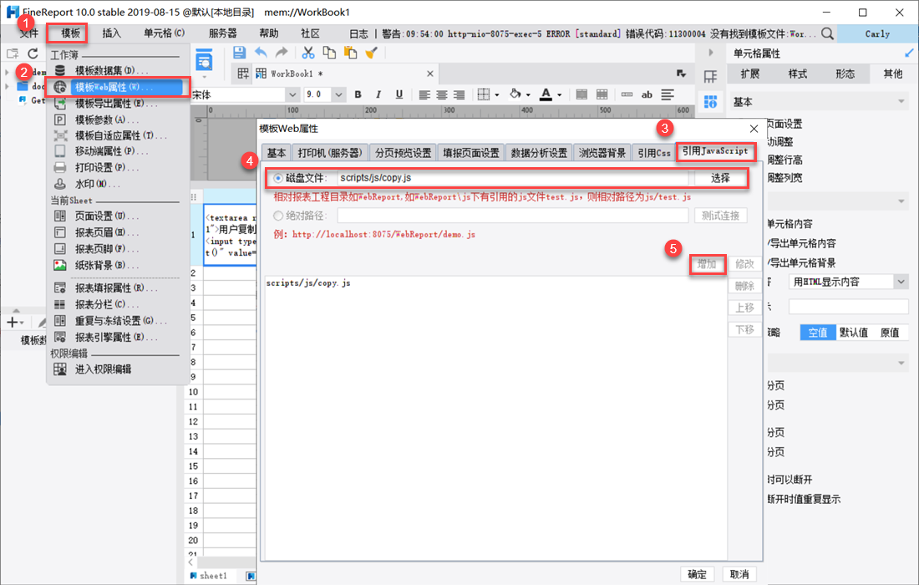Click the 选择 file button

point(720,178)
